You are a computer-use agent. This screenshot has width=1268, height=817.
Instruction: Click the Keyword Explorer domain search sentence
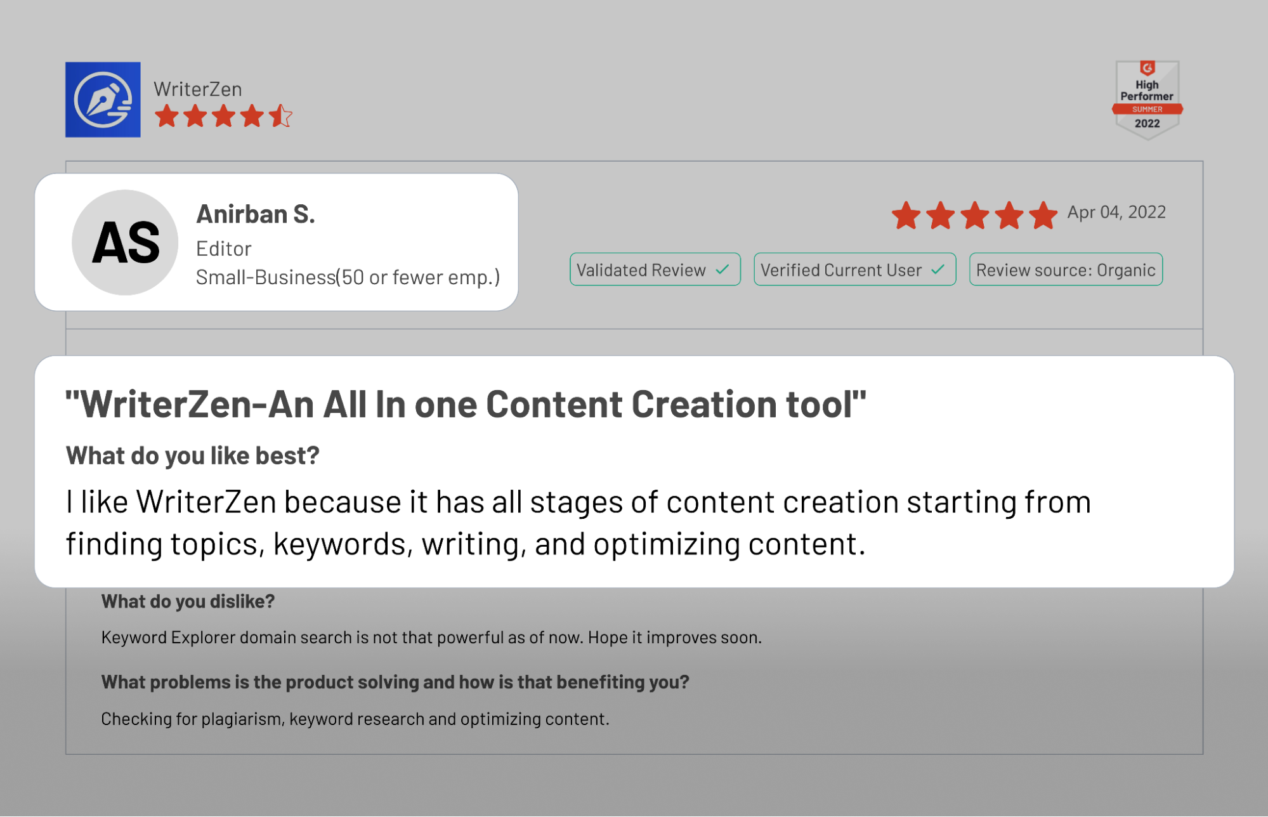tap(431, 637)
